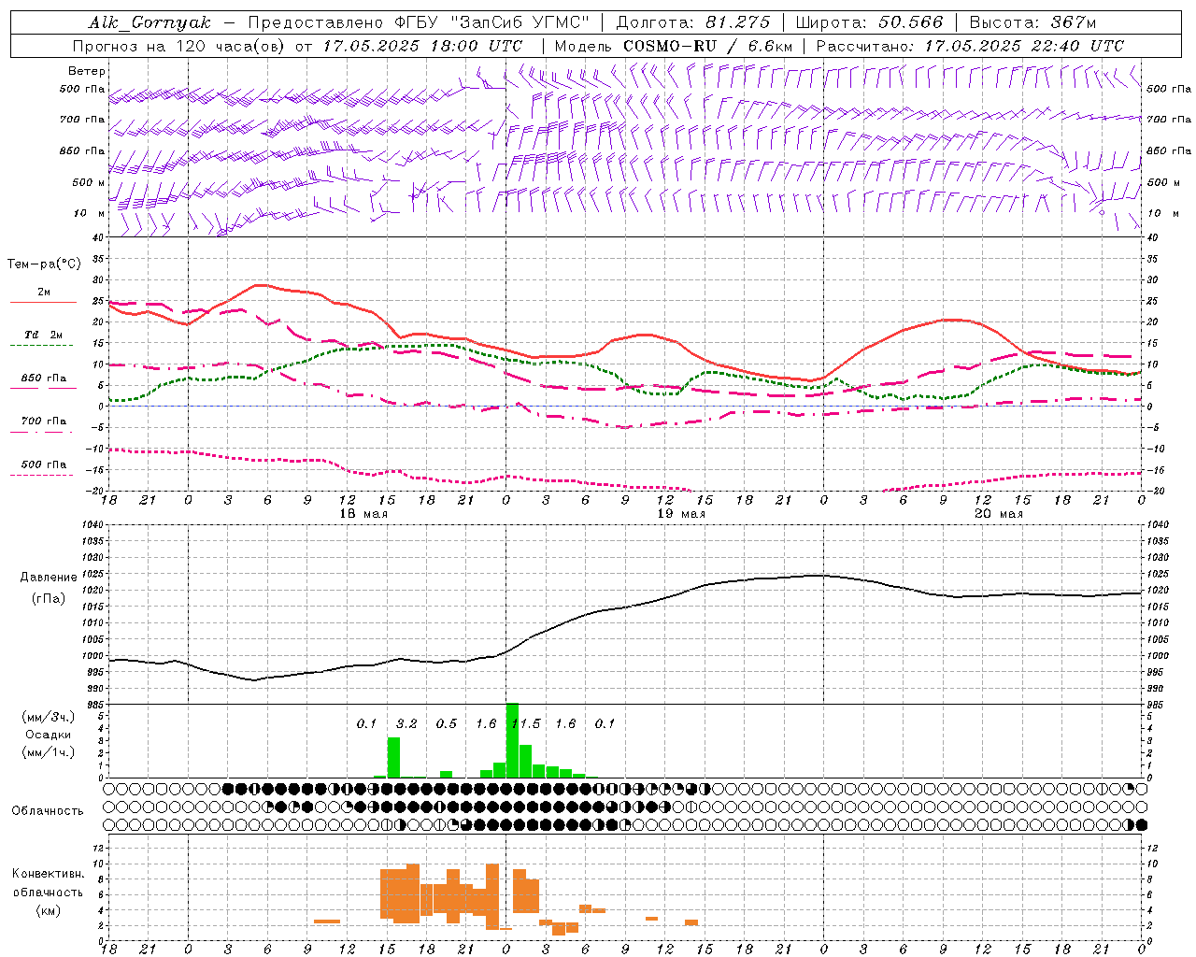Click the (мм/1ч.) unit label
1196x957 pixels.
point(48,752)
